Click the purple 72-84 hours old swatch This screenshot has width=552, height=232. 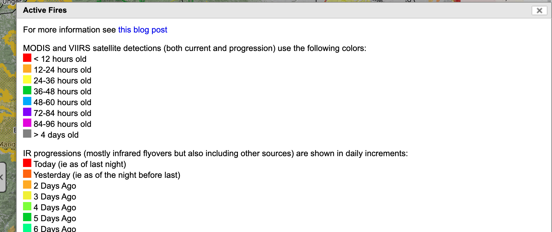27,112
